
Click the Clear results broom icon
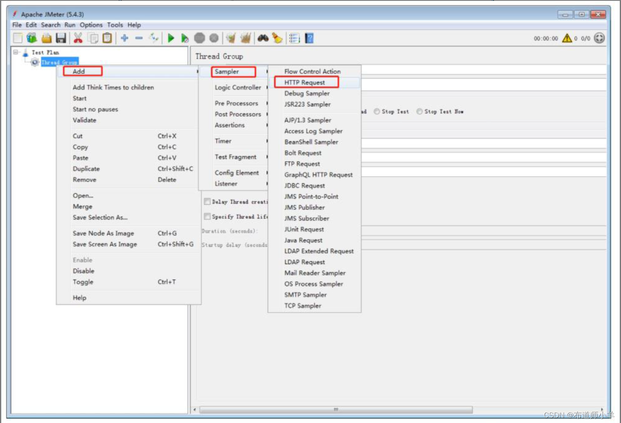pyautogui.click(x=231, y=38)
